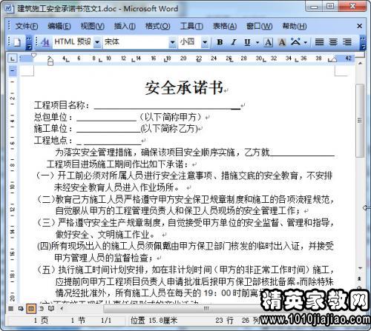The height and width of the screenshot is (331, 371).
Task: Click the document title 安全承诺书
Action: (184, 87)
